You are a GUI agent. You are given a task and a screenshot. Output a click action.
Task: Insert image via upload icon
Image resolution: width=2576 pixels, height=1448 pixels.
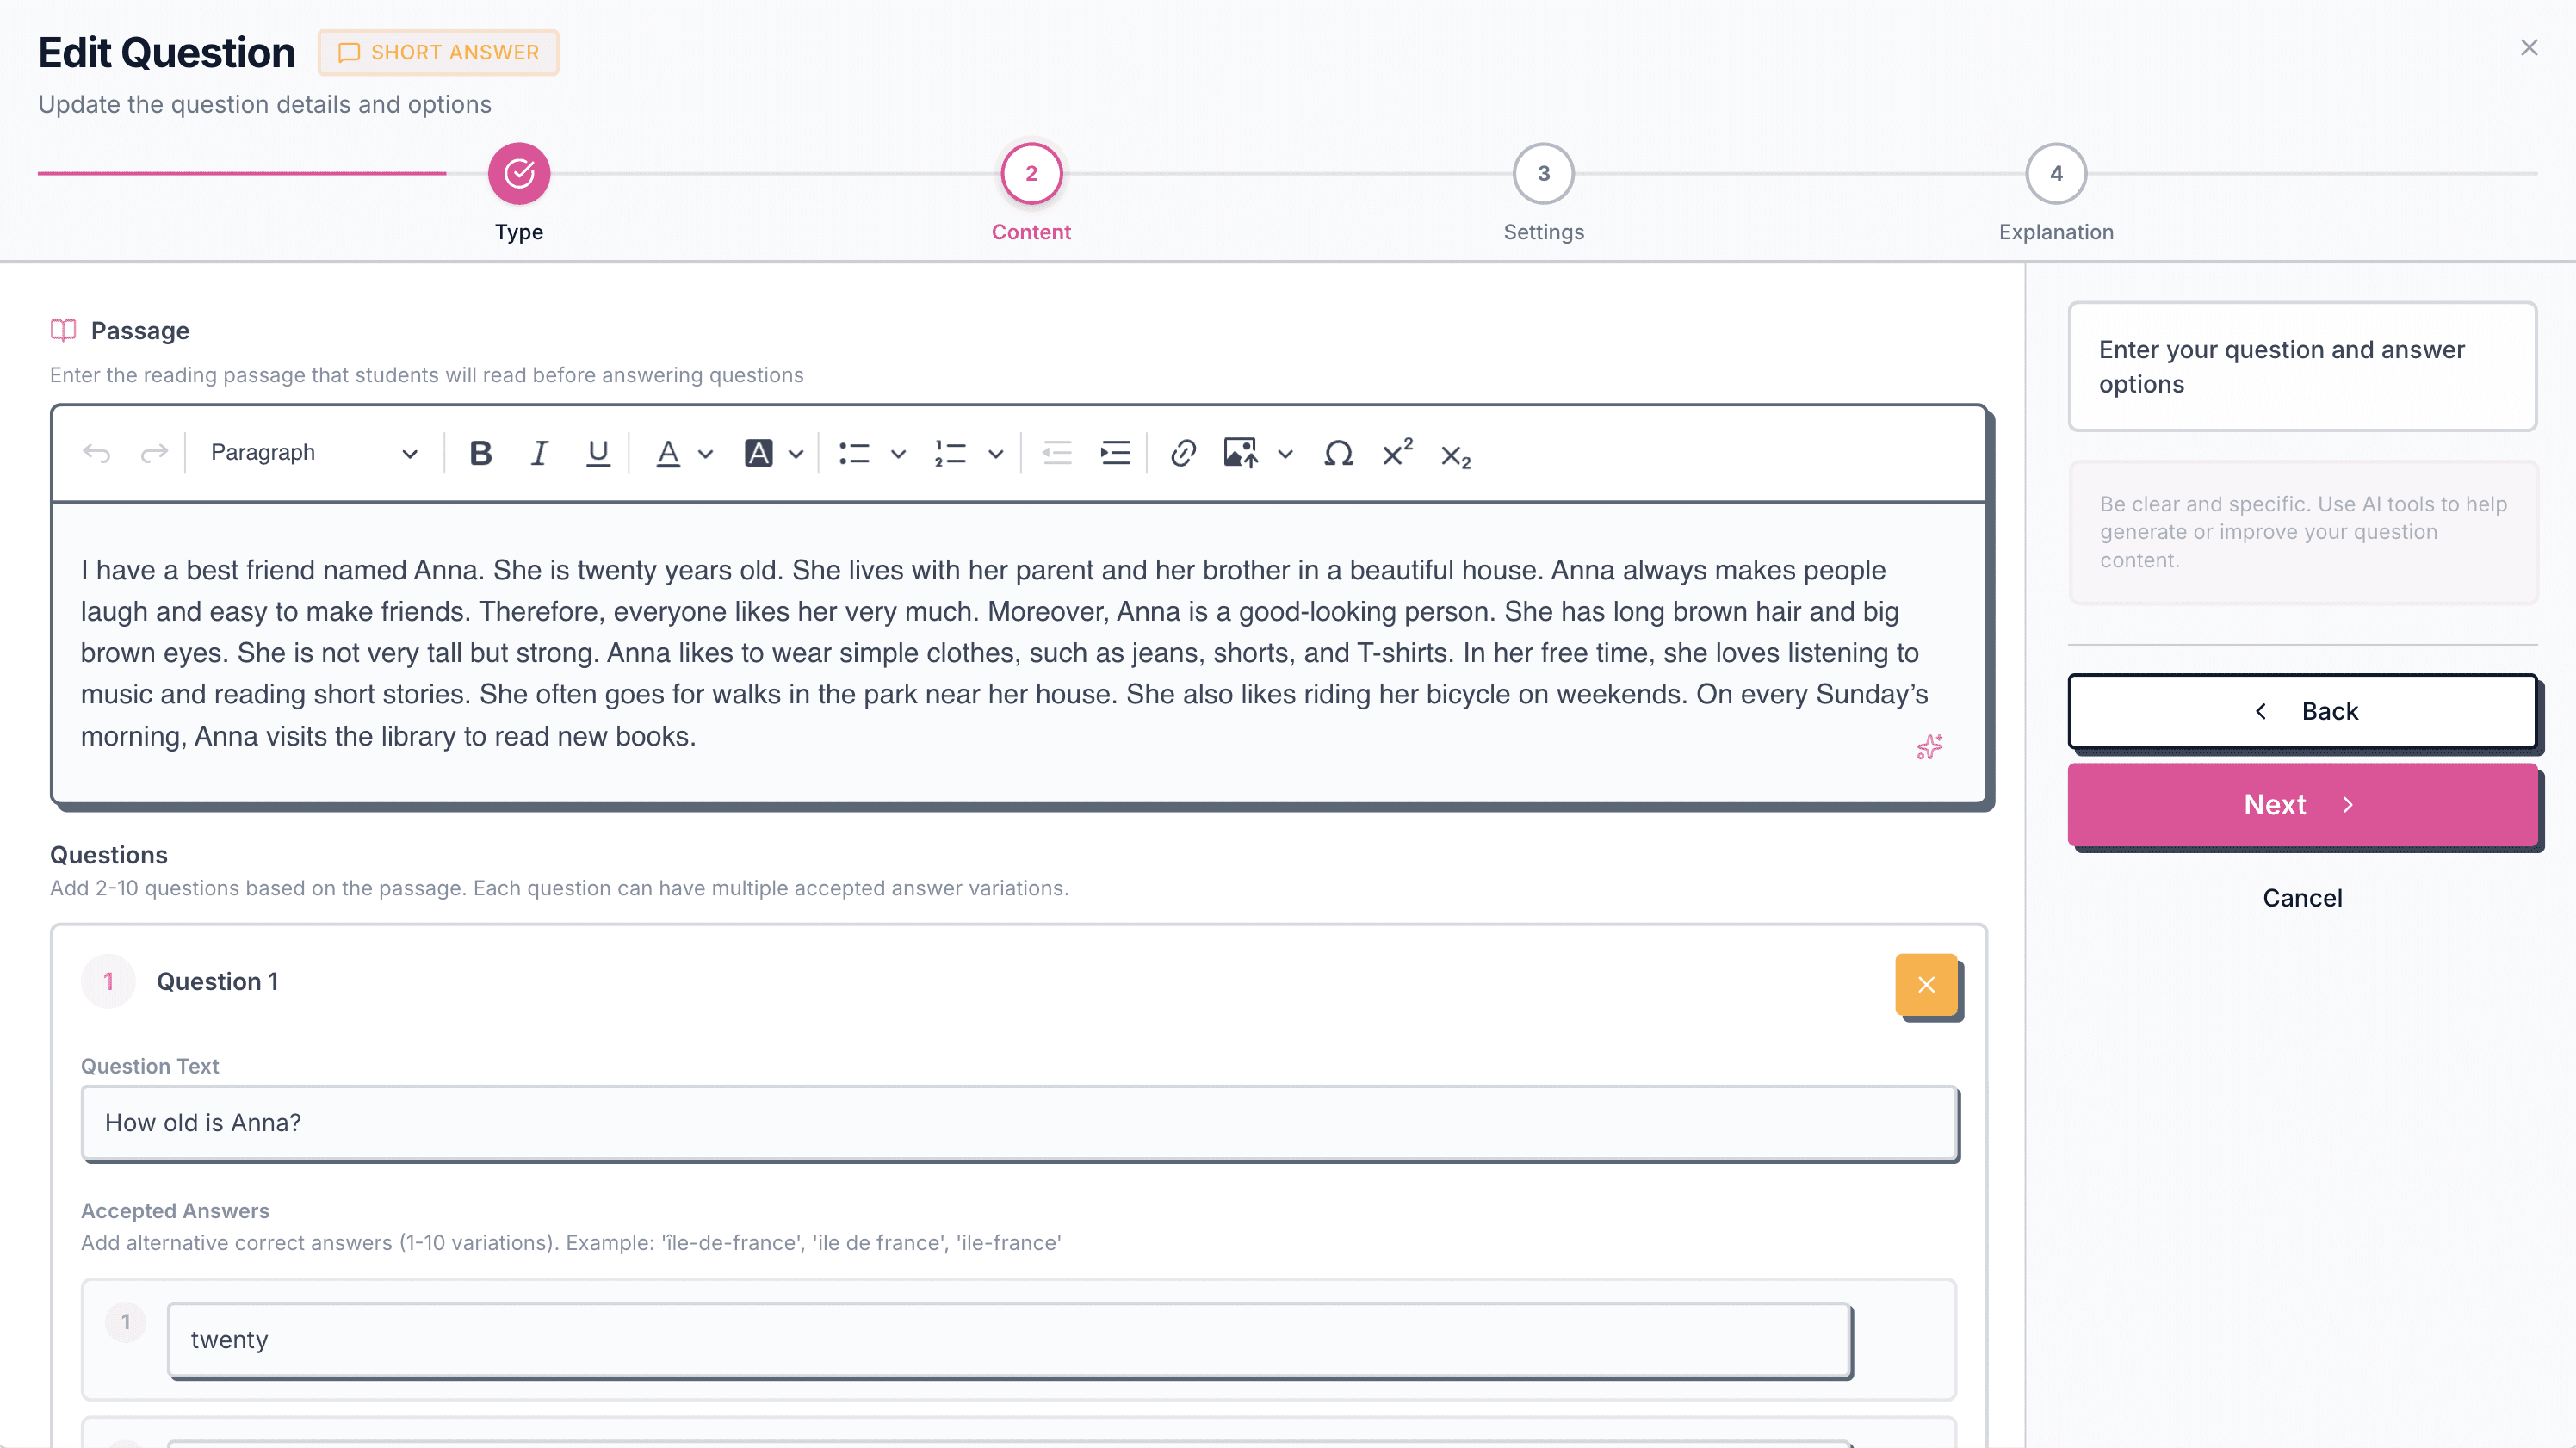coord(1240,453)
